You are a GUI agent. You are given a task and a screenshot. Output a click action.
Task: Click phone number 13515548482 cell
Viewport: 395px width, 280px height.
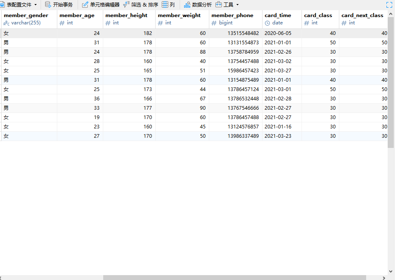(236, 33)
